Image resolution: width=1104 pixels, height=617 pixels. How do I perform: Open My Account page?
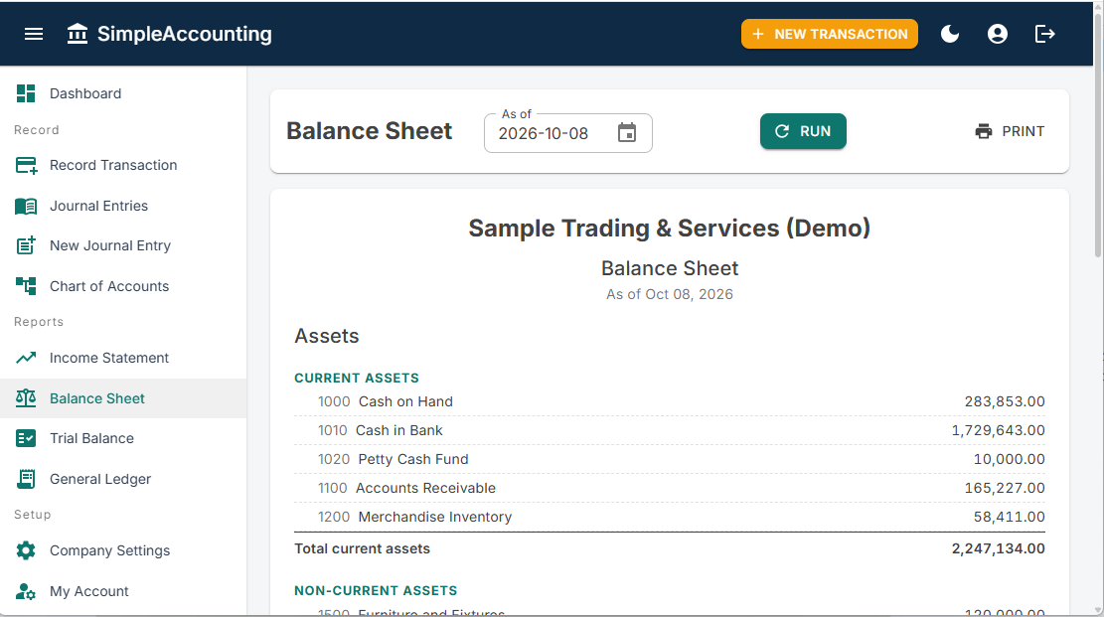123,591
